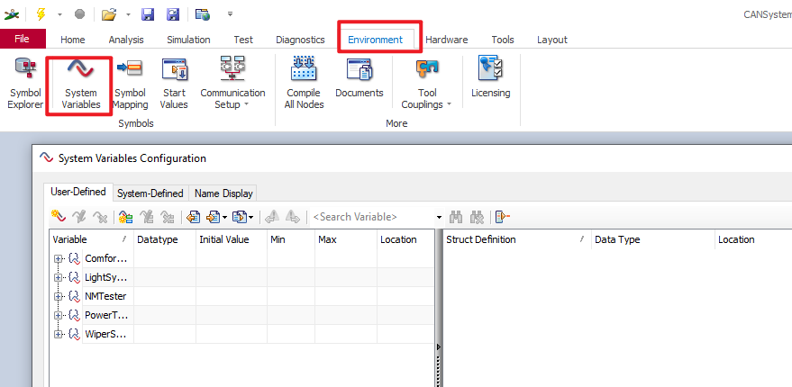Open System Variables from the ribbon
This screenshot has width=792, height=387.
coord(81,84)
